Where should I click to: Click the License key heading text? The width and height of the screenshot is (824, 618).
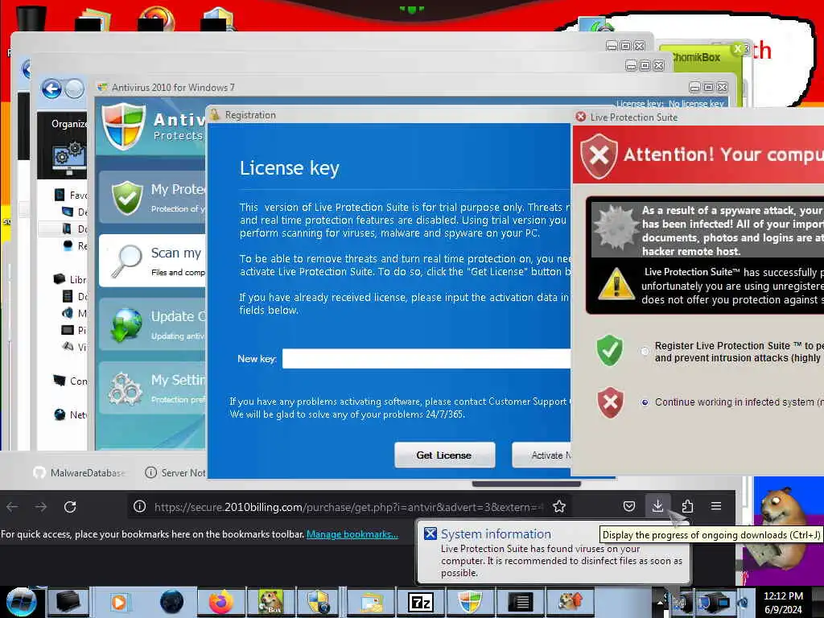point(290,168)
